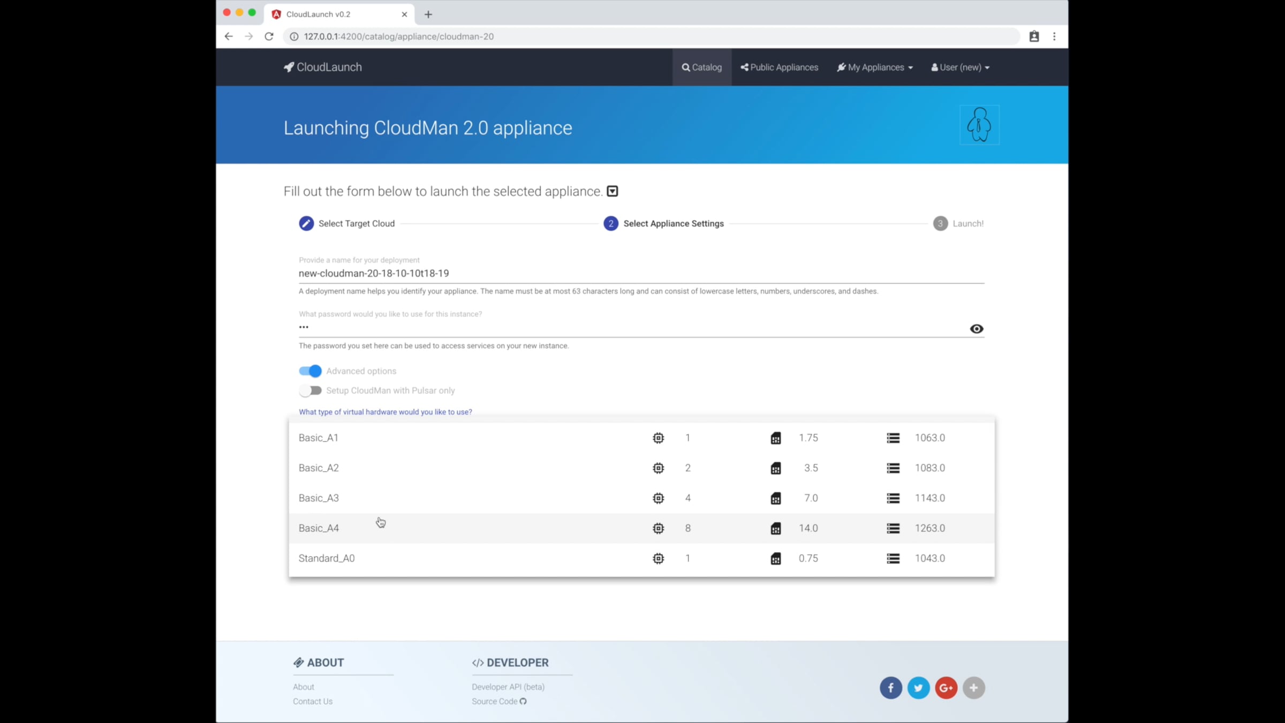Click the CPU icon in Basic_A1 row
Image resolution: width=1285 pixels, height=723 pixels.
[659, 438]
